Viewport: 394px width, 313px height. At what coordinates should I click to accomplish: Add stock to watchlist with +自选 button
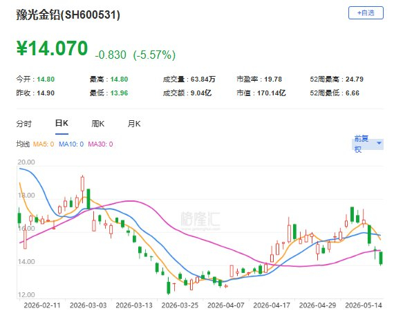(366, 13)
